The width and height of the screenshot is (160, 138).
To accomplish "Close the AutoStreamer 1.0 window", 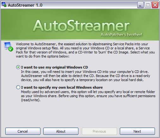I will pos(155,5).
